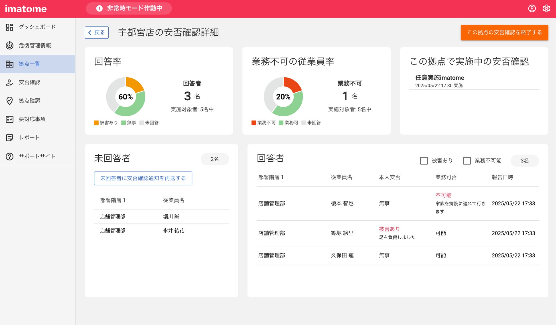The image size is (556, 325).
Task: Click the 安否確認 person-check icon
Action: (x=9, y=82)
